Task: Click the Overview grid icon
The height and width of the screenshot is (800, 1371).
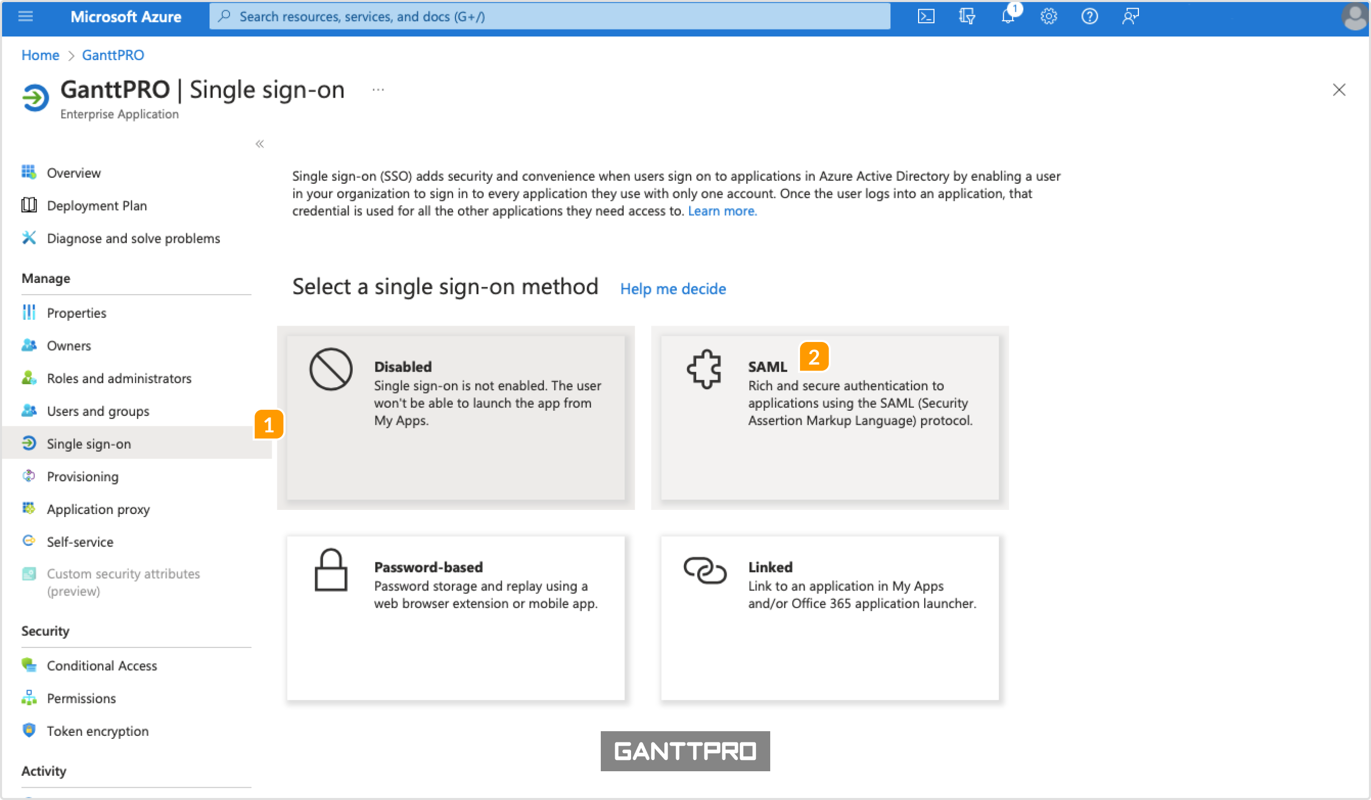Action: pyautogui.click(x=29, y=173)
